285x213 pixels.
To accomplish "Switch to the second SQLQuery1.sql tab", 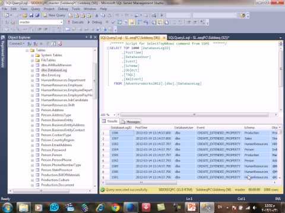I will click(x=198, y=37).
